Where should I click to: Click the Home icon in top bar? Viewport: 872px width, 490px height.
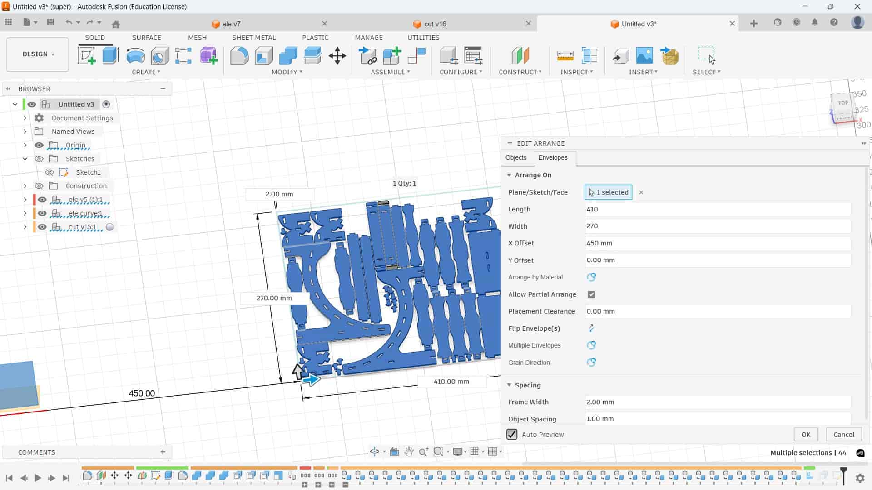click(x=116, y=24)
